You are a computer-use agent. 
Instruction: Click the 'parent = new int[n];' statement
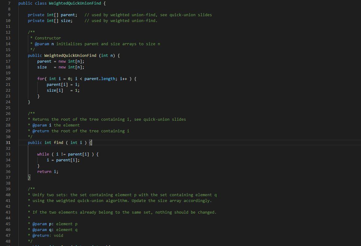click(x=61, y=61)
